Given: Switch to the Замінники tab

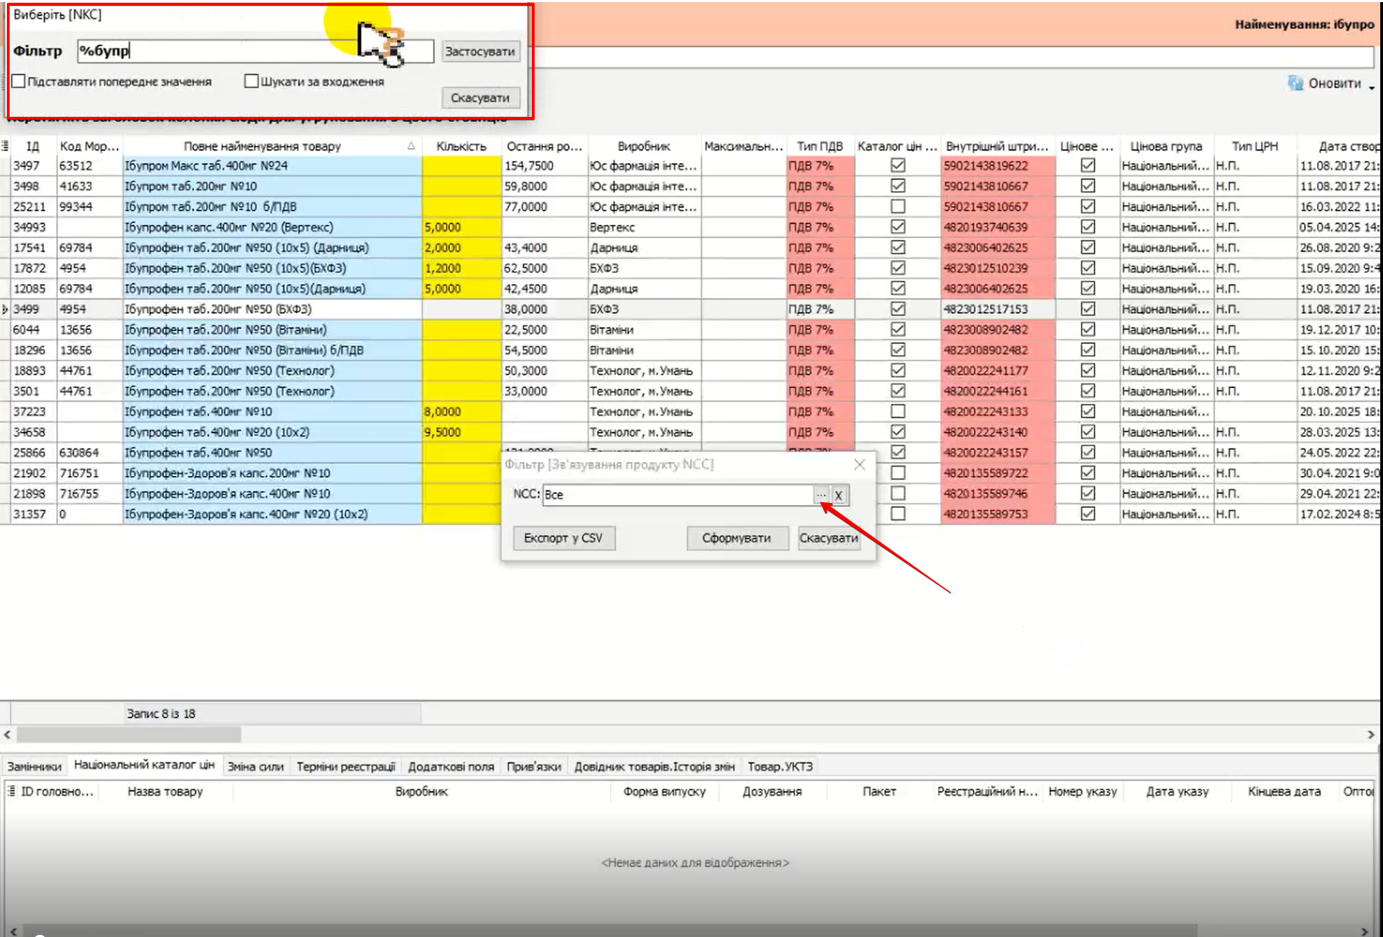Looking at the screenshot, I should click(x=34, y=766).
